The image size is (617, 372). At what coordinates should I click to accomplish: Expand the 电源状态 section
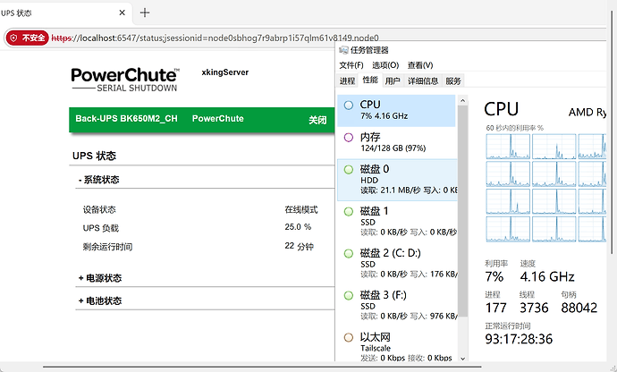point(100,278)
